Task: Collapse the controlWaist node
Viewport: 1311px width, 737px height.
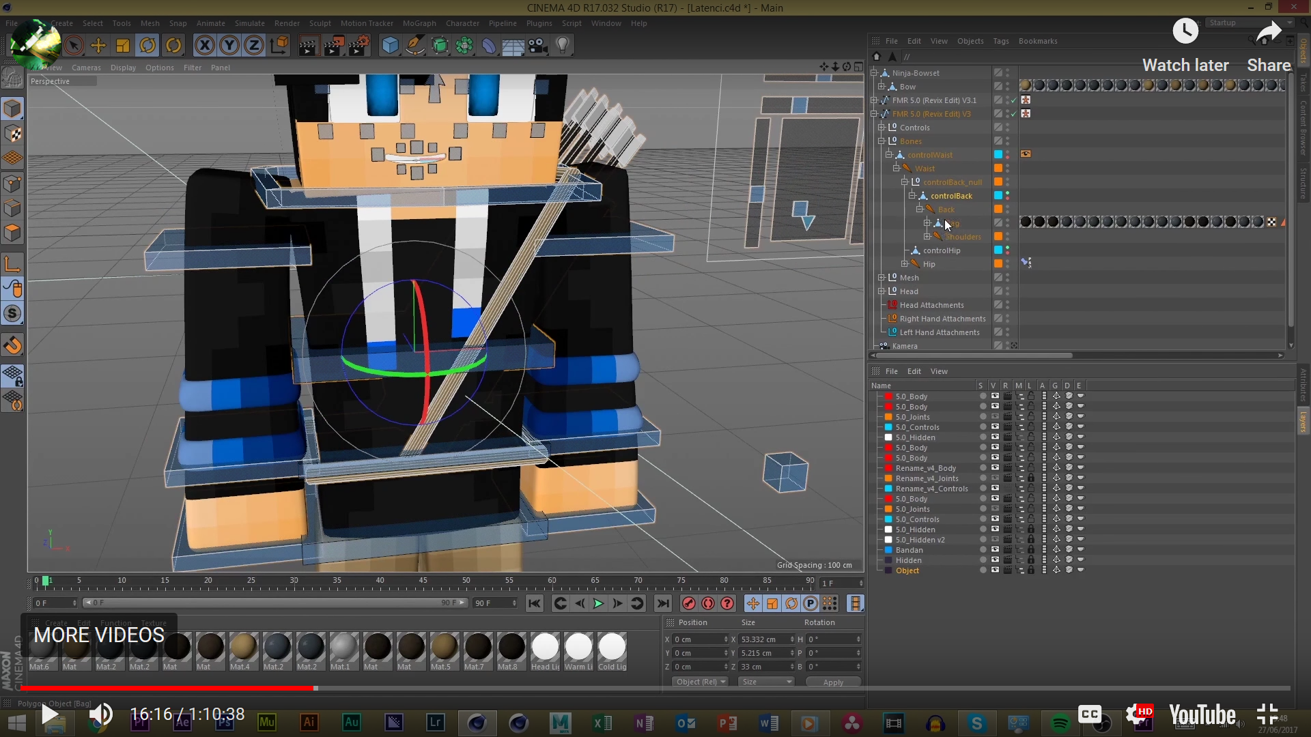Action: tap(889, 155)
